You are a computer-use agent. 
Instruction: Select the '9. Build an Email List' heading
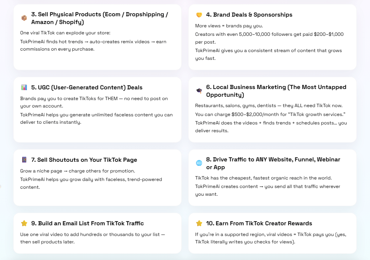click(88, 223)
